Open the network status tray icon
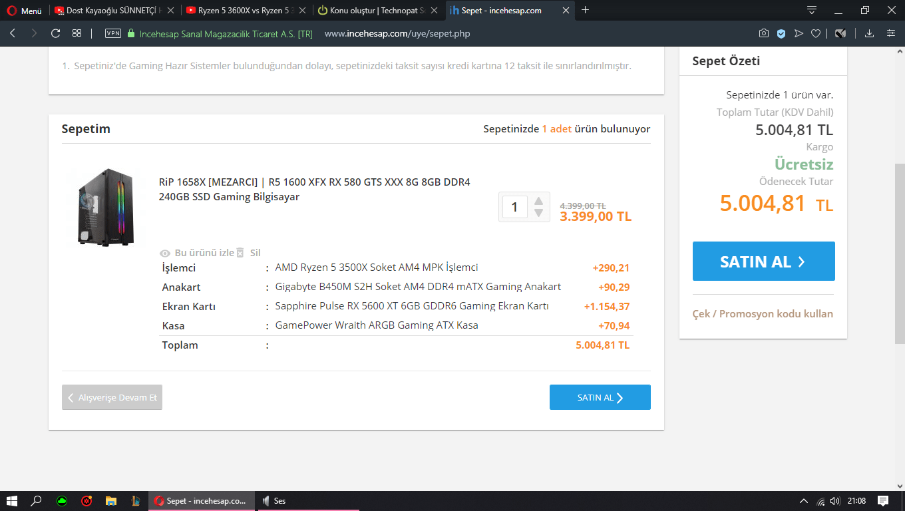Image resolution: width=905 pixels, height=511 pixels. pyautogui.click(x=821, y=501)
